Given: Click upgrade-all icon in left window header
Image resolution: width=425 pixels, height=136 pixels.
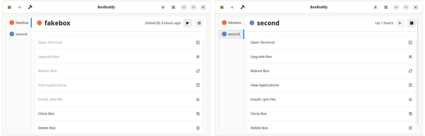Looking at the screenshot, I should click(x=163, y=7).
